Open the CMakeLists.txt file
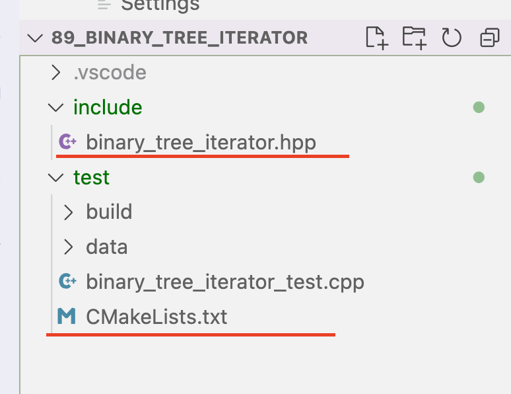 click(x=156, y=317)
